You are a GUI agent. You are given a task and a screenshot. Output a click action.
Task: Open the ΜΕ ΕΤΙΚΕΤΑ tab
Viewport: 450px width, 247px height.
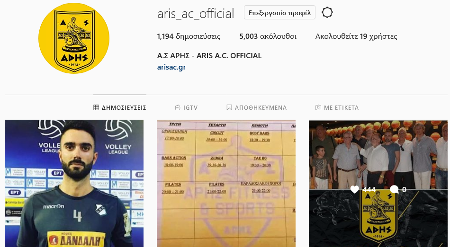pyautogui.click(x=337, y=107)
